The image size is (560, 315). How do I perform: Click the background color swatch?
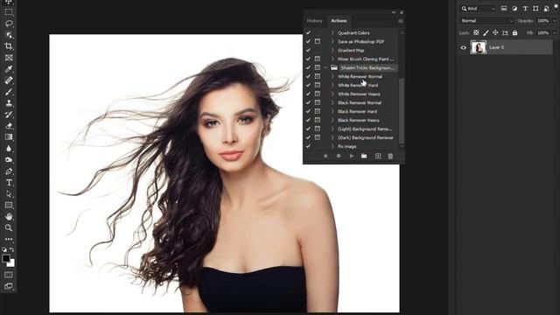(11, 263)
